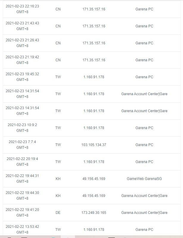Viewport: 183px width, 238px height.
Task: Select the IP address 173.249.30.165
Action: point(94,213)
